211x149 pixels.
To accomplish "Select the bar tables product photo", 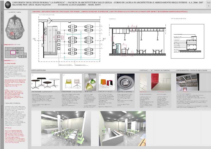I will pos(46,82).
